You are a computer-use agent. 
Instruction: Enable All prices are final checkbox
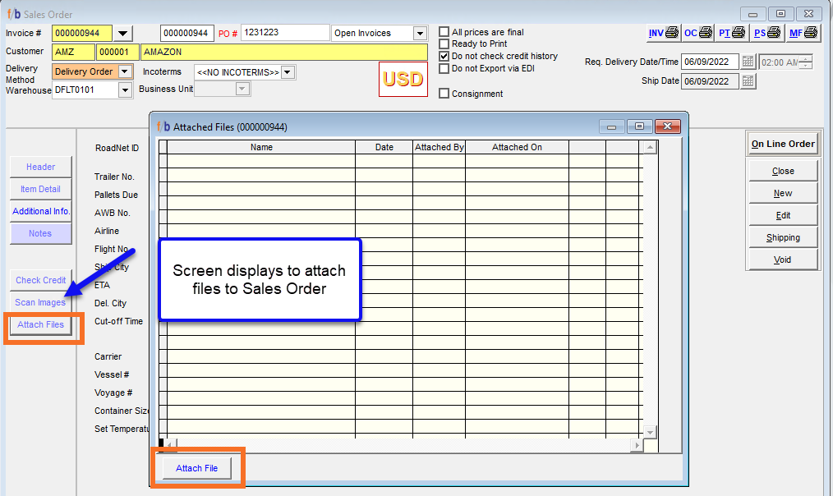pos(444,32)
